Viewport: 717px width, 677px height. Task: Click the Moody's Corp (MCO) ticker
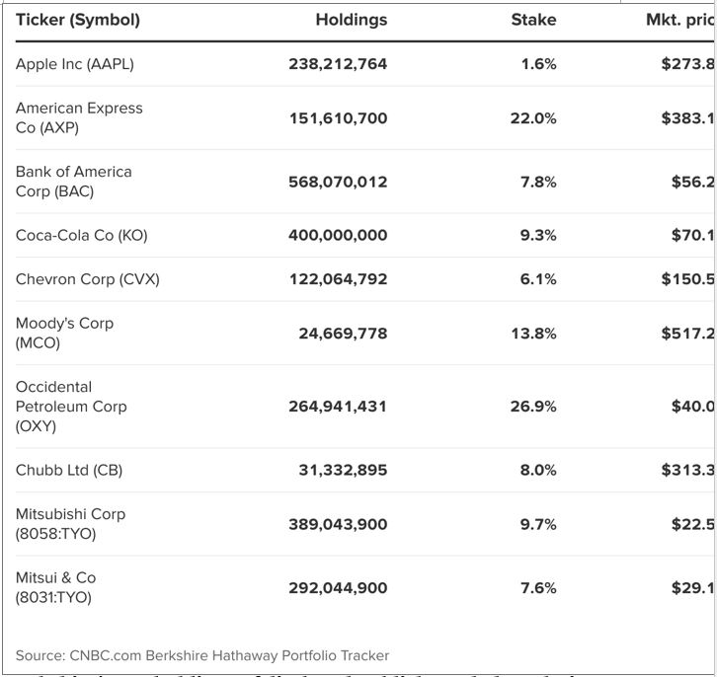click(x=64, y=333)
